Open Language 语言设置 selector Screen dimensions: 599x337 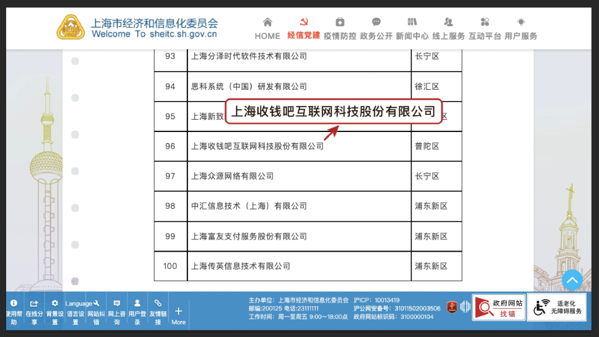76,312
